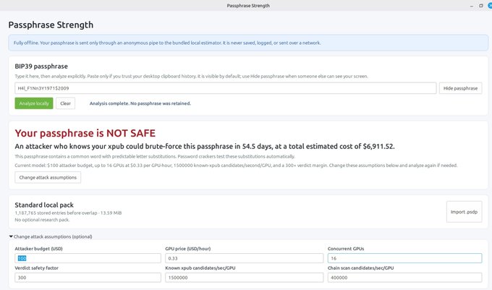Click the 'BIP39 passphrase' section heading
This screenshot has width=492, height=290.
pyautogui.click(x=41, y=67)
